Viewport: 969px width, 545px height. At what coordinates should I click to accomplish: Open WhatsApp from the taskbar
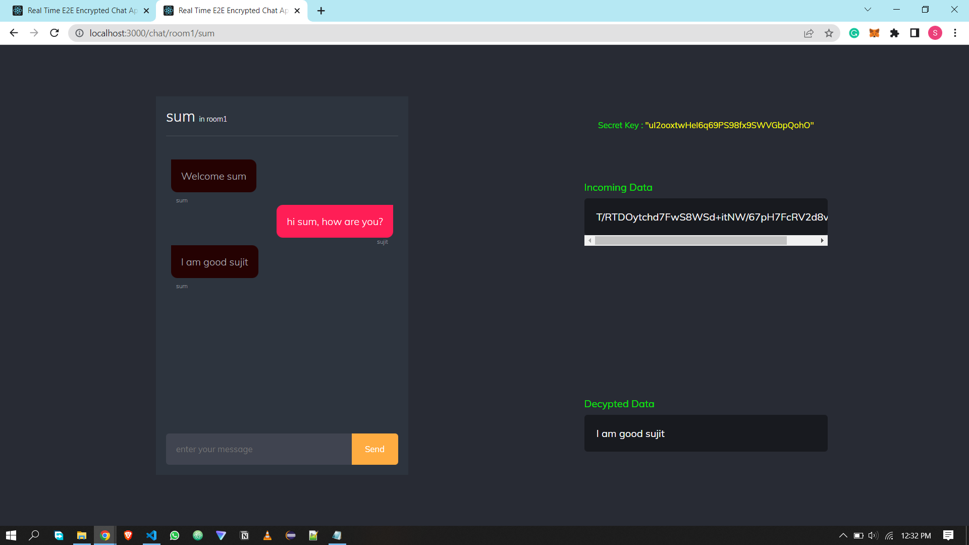pyautogui.click(x=175, y=535)
